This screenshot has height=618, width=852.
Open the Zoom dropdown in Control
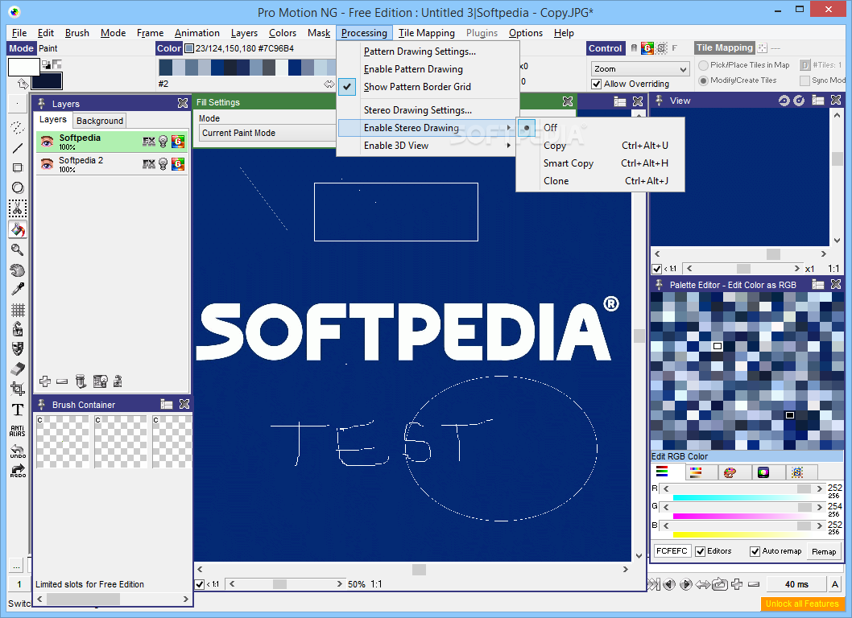point(640,69)
